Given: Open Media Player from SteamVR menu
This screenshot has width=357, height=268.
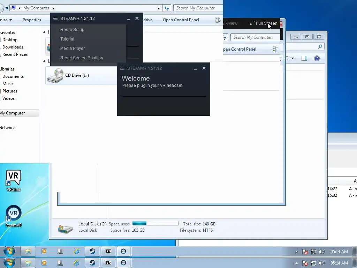Looking at the screenshot, I should pyautogui.click(x=73, y=48).
